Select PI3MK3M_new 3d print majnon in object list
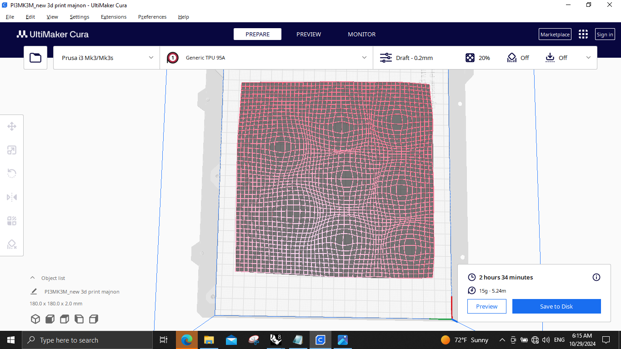This screenshot has width=621, height=349. [82, 292]
